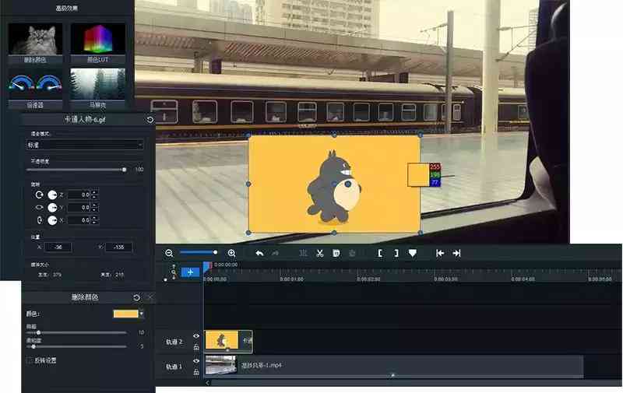The image size is (623, 393).
Task: Add a new track with plus button
Action: [x=190, y=272]
